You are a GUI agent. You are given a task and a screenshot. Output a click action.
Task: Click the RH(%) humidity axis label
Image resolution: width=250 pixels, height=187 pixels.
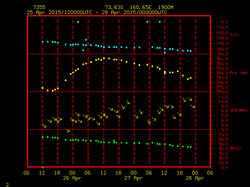click(236, 148)
